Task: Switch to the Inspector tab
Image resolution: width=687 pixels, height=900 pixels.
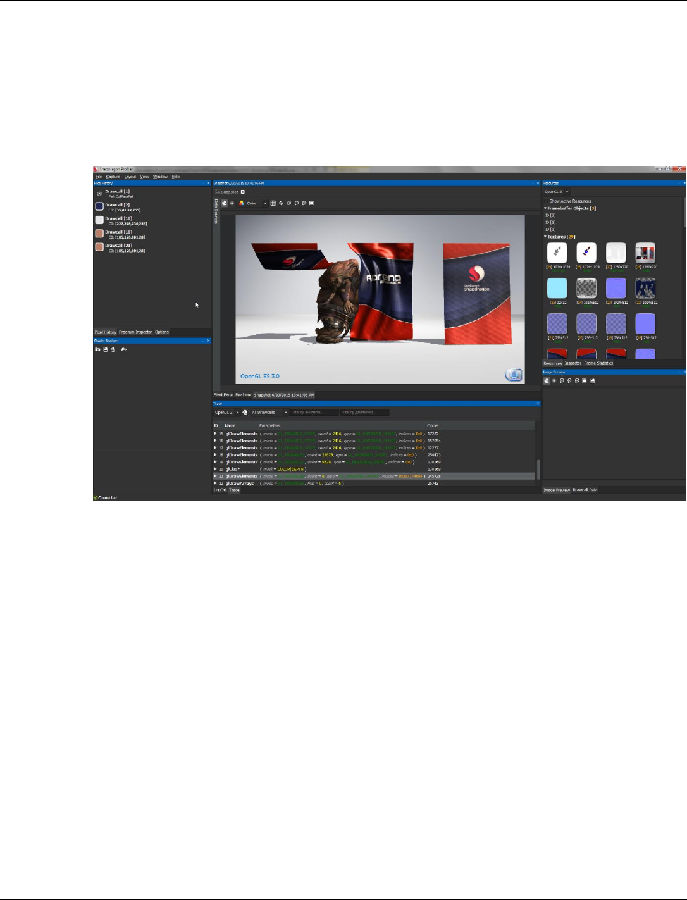Action: [x=573, y=363]
